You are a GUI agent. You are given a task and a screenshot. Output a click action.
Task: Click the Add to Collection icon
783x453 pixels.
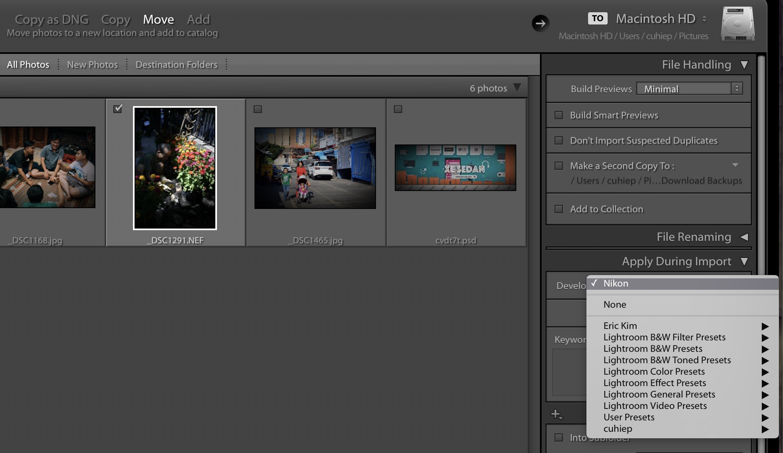coord(560,209)
